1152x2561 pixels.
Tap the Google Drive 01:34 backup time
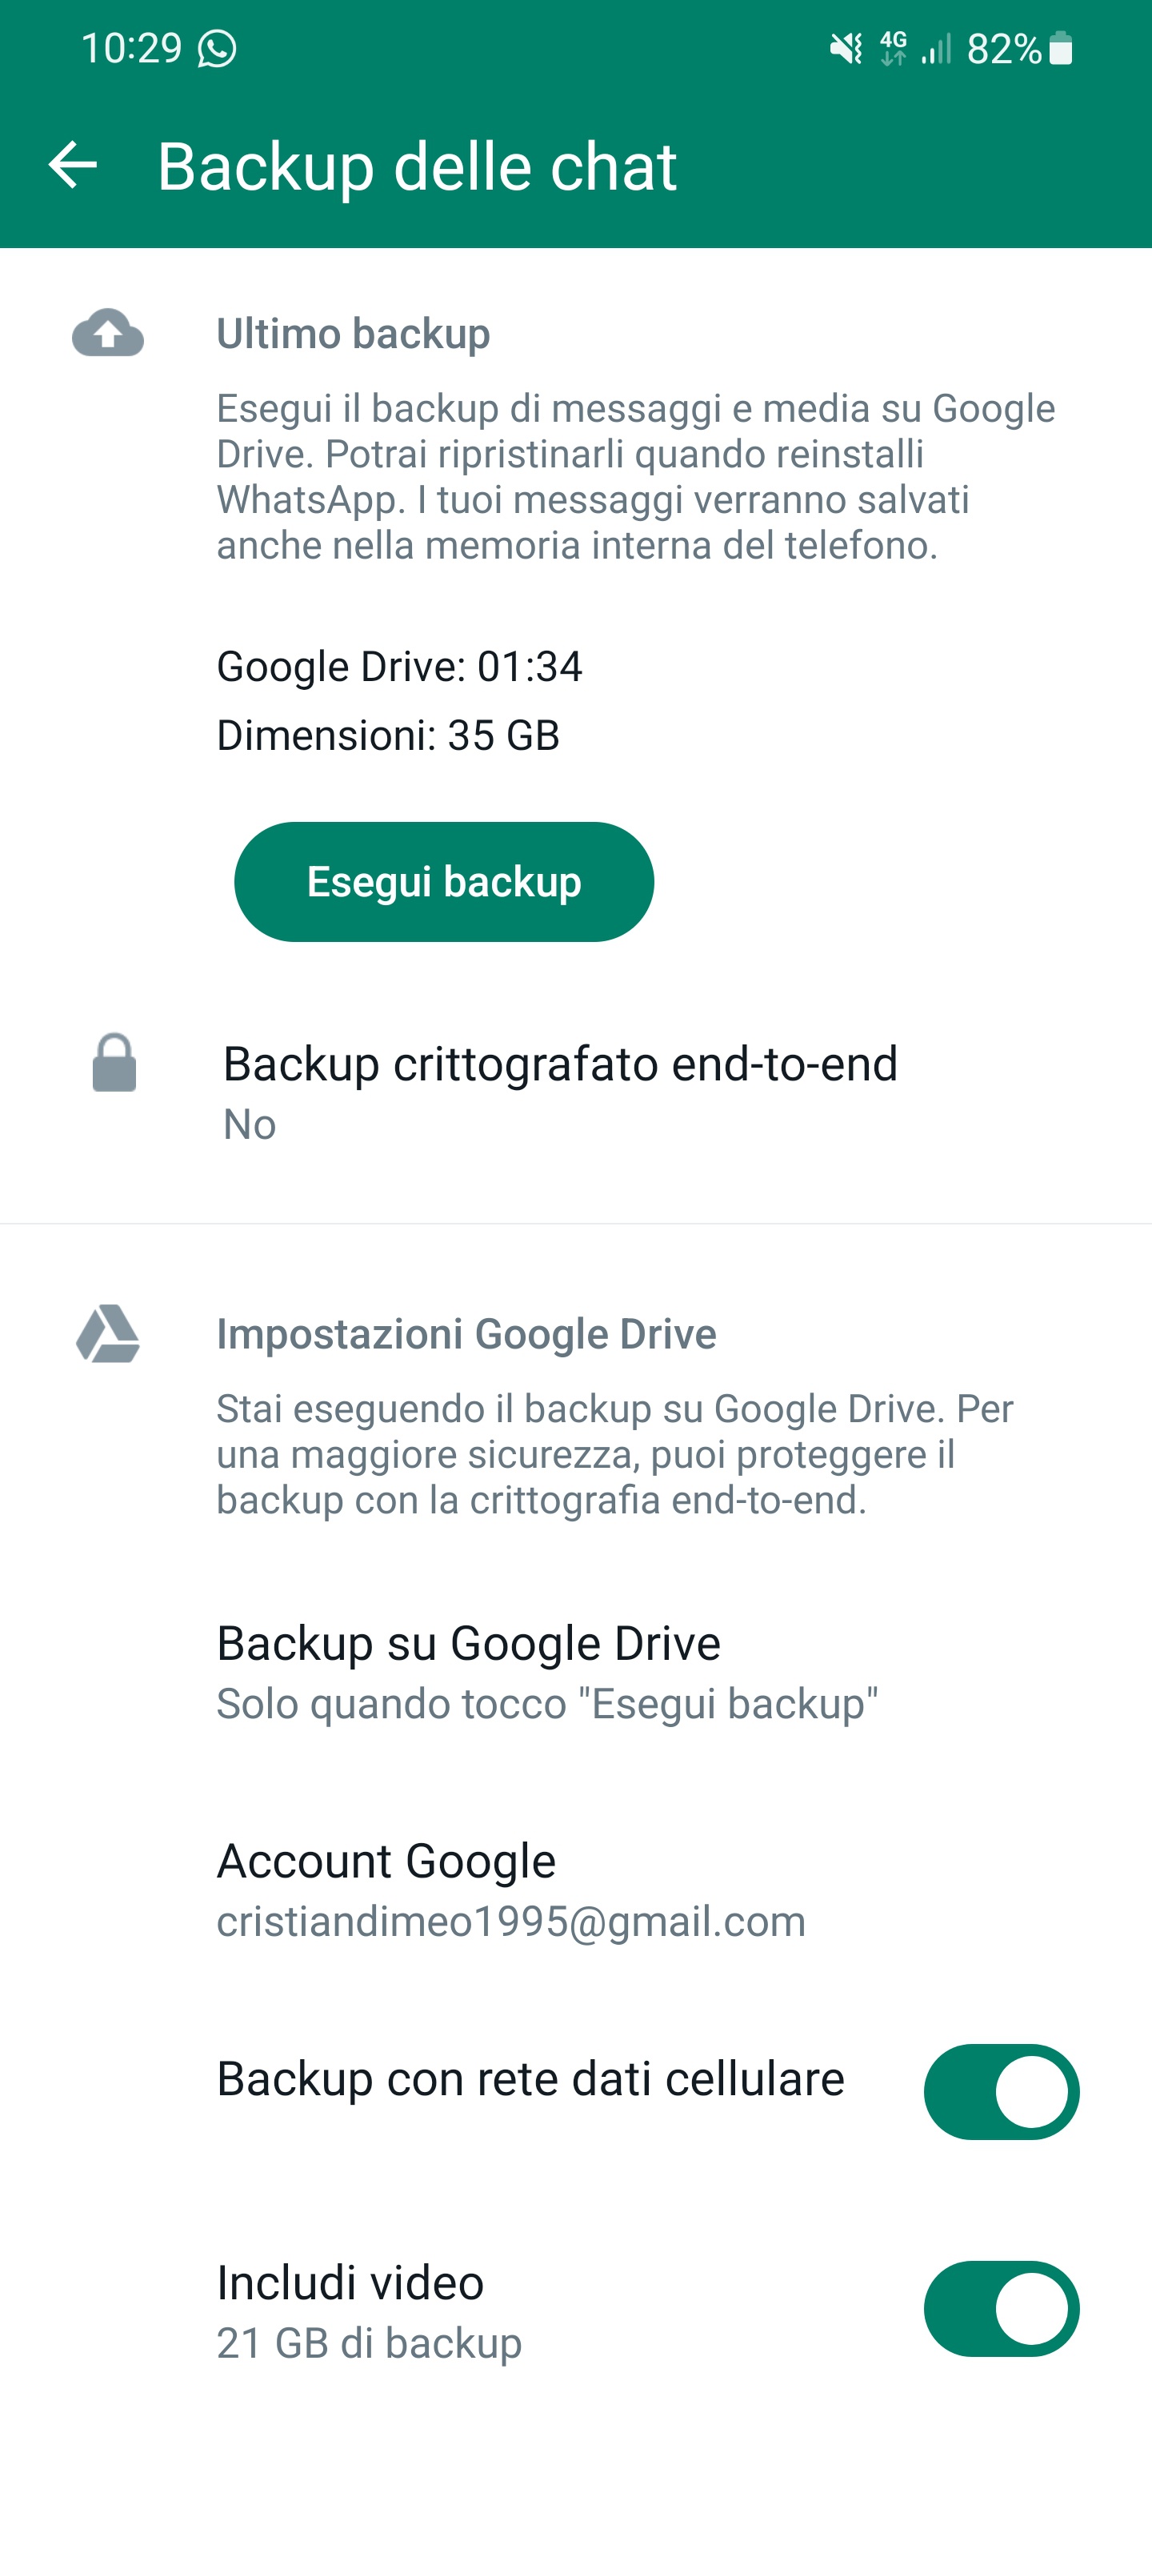[x=399, y=666]
